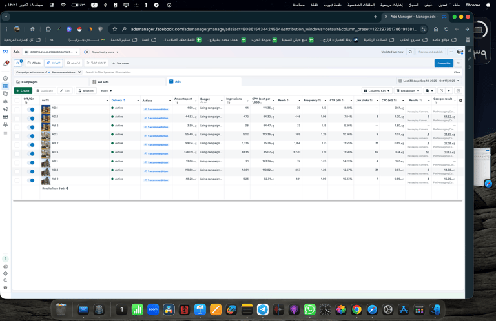Click the Save edits button
Screen dimensions: 496x321
tap(443, 63)
